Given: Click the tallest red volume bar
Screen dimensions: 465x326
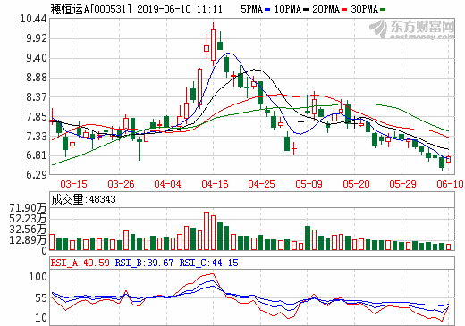Looking at the screenshot, I should [x=207, y=231].
